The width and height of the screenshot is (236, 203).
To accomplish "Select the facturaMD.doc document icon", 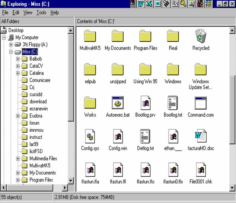I will pyautogui.click(x=201, y=137).
